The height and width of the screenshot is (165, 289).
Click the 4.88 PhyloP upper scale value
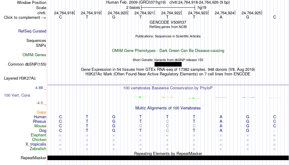tap(39, 88)
